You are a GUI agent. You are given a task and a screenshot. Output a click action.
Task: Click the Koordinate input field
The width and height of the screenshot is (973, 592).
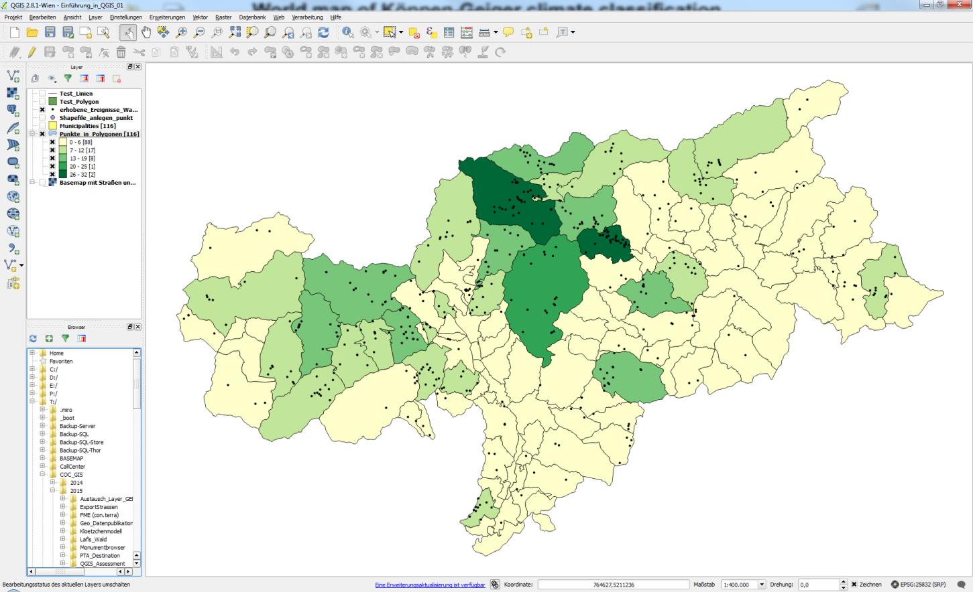(614, 585)
